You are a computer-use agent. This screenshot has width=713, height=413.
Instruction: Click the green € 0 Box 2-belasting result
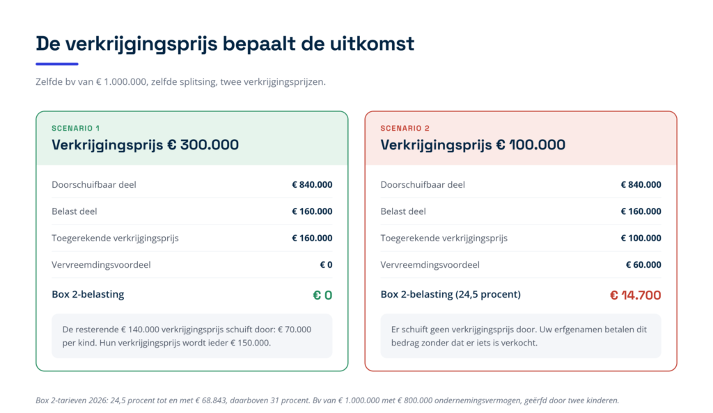(x=322, y=295)
